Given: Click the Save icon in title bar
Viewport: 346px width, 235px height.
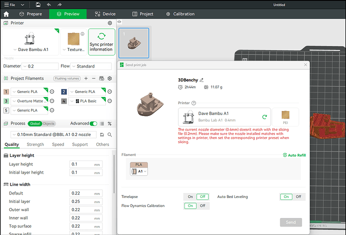Looking at the screenshot, I should tap(38, 4).
